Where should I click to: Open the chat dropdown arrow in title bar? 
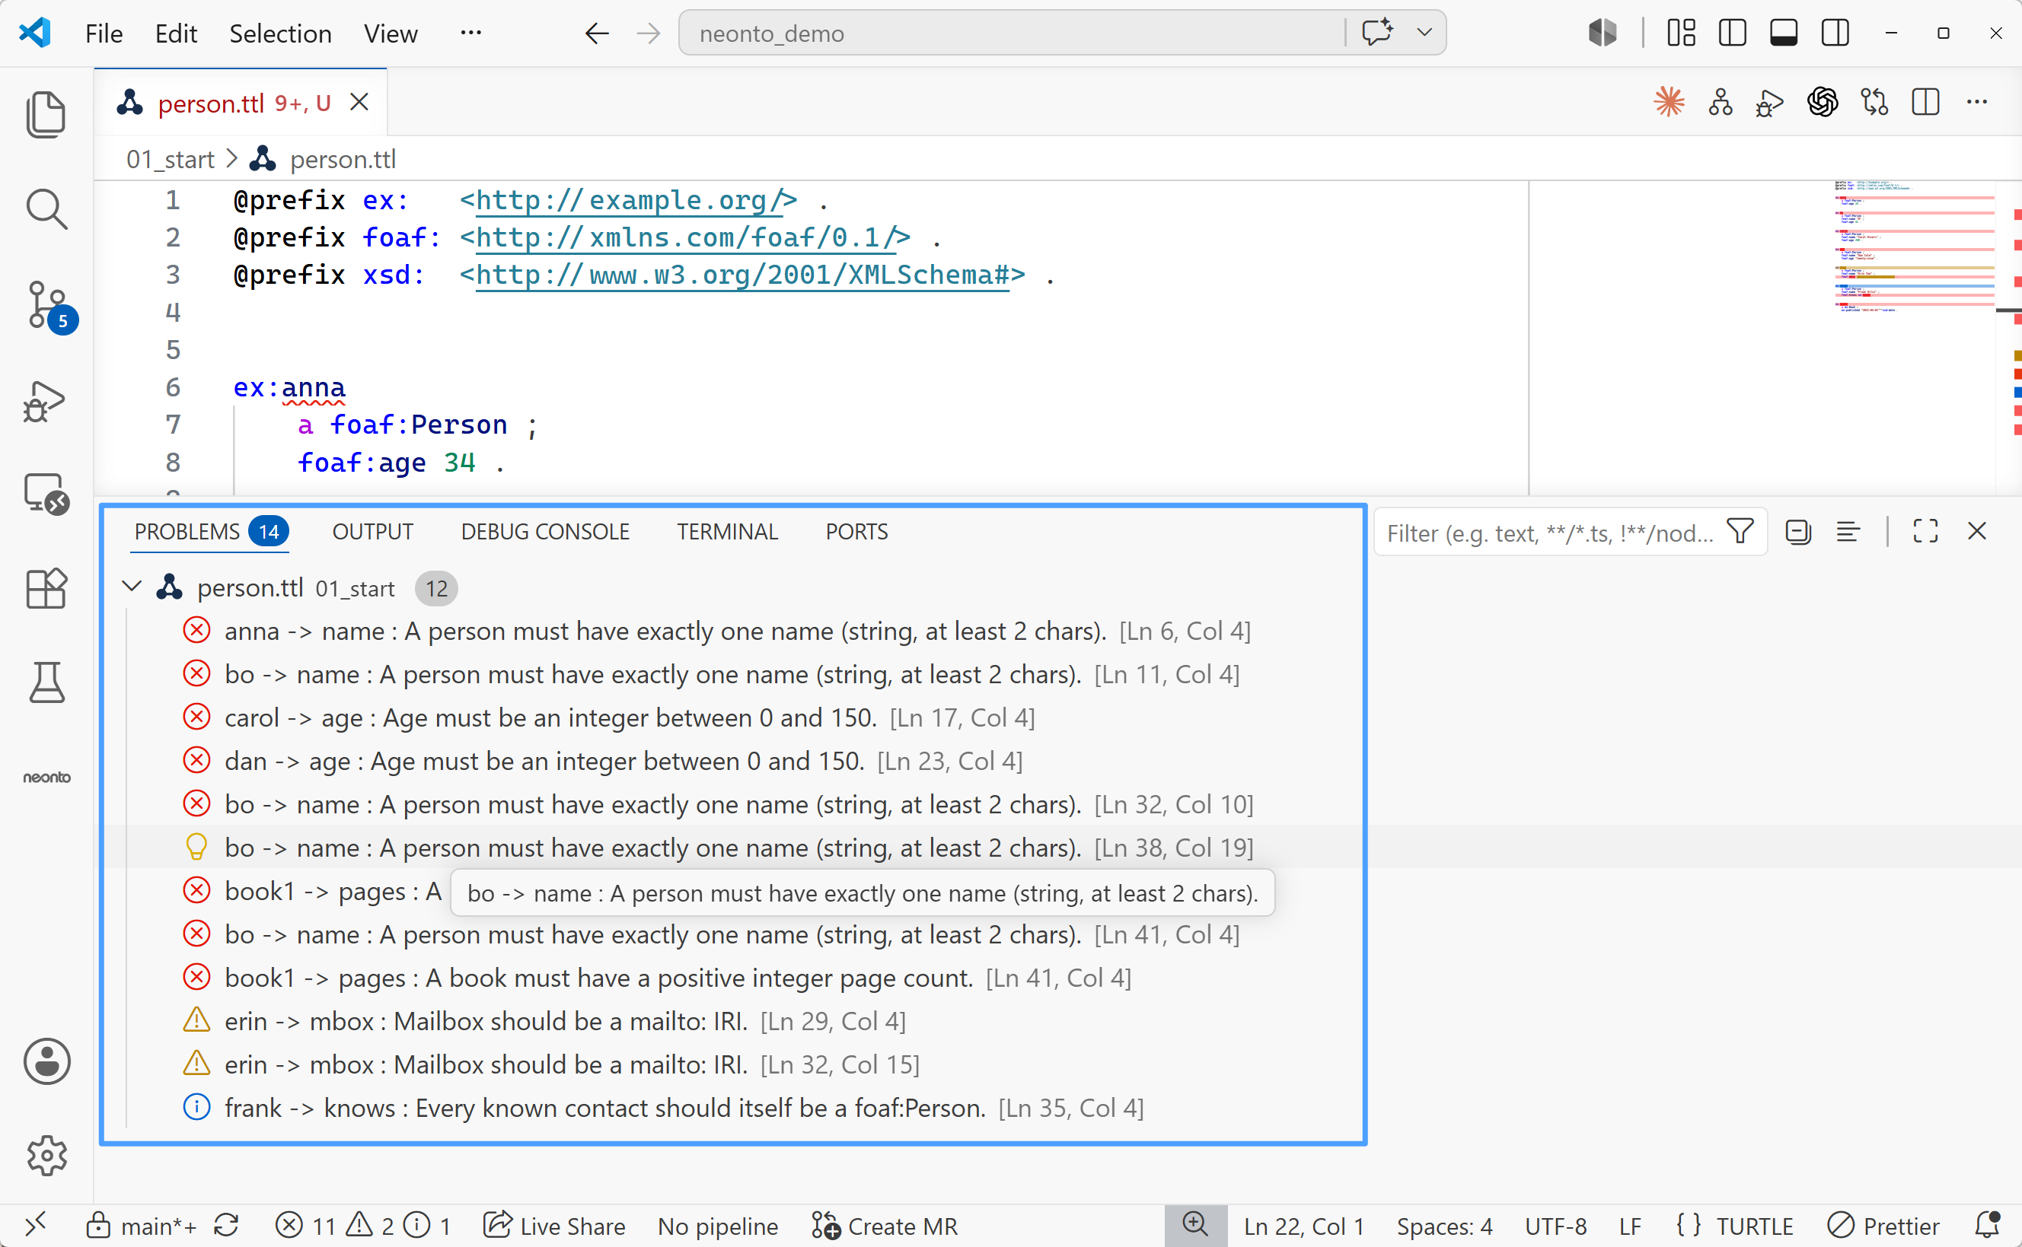(x=1424, y=33)
